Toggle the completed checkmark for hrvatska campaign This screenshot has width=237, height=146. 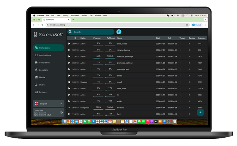pyautogui.click(x=69, y=108)
